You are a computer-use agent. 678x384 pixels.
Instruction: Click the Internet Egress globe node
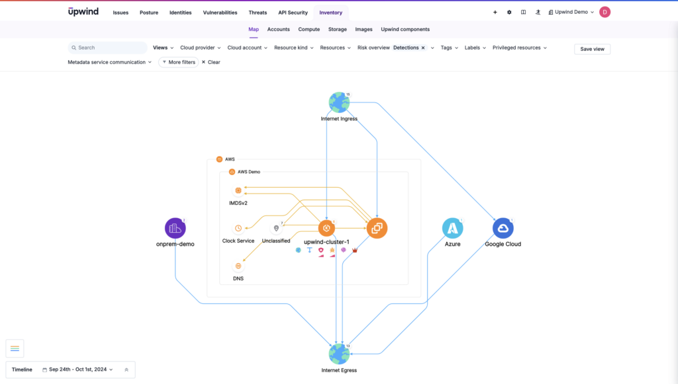(x=339, y=352)
